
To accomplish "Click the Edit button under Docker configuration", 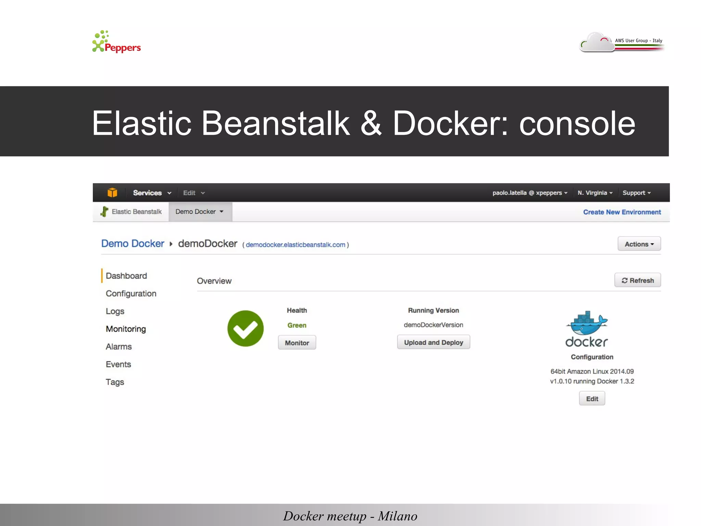I will coord(592,398).
